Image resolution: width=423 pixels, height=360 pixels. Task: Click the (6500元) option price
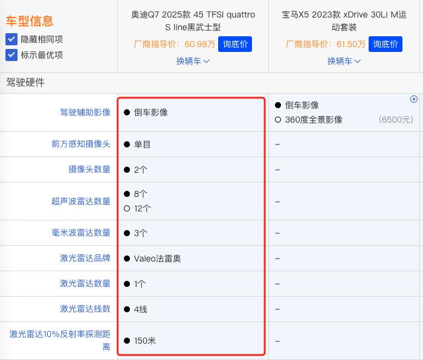click(396, 120)
